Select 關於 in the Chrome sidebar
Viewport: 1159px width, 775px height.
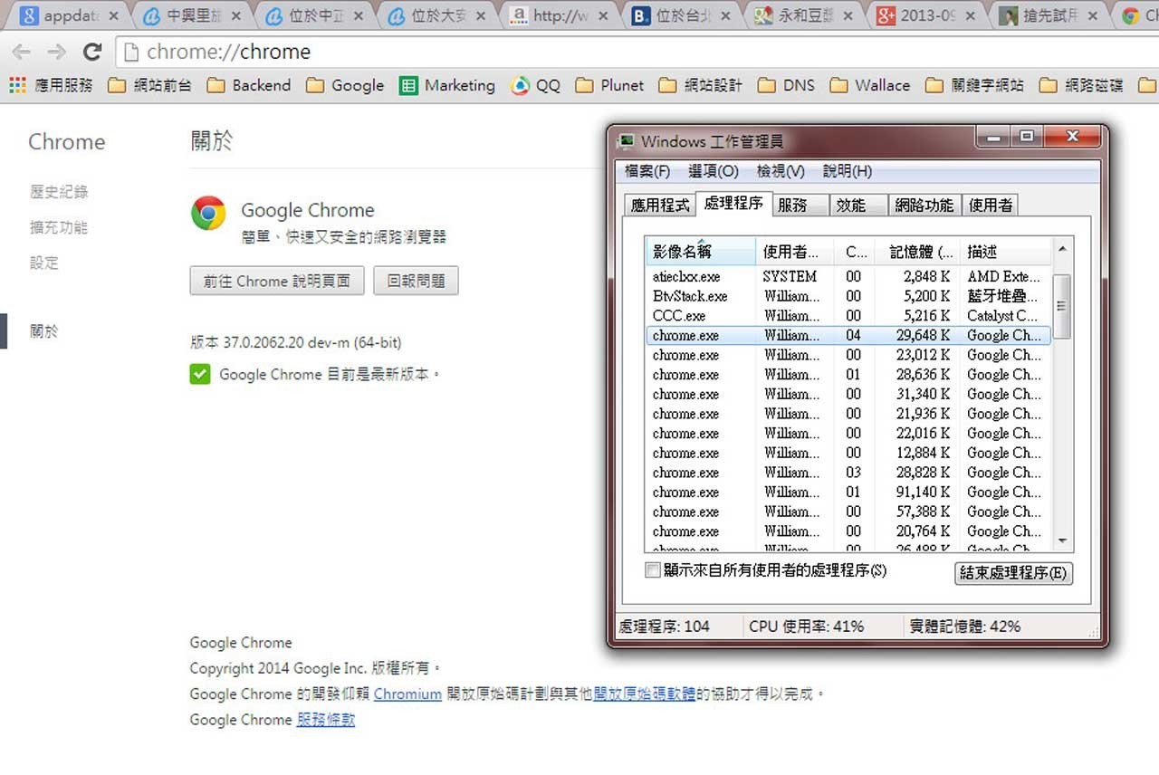(x=44, y=331)
